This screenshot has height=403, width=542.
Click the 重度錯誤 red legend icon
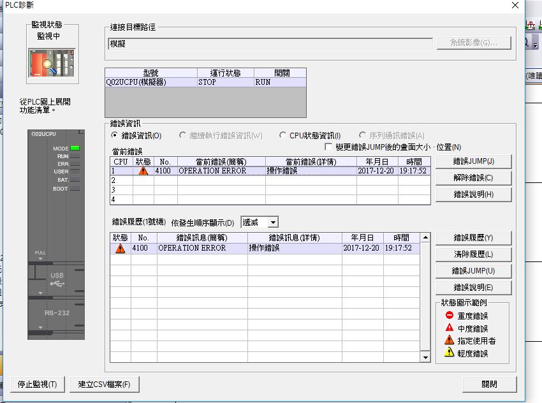449,316
